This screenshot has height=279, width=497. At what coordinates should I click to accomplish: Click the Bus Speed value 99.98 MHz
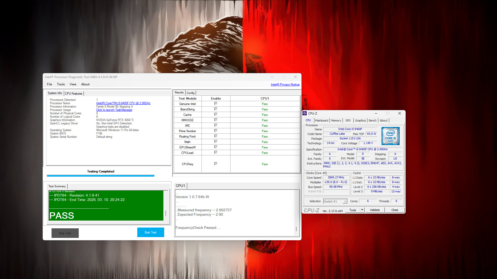click(336, 187)
